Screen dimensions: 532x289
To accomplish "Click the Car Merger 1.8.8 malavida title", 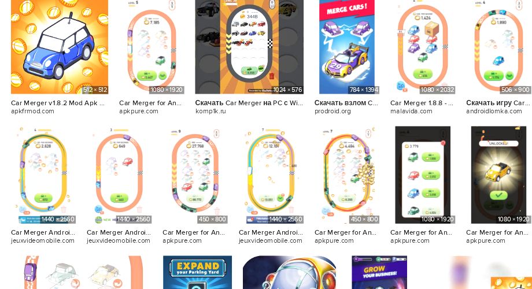I will pyautogui.click(x=422, y=103).
